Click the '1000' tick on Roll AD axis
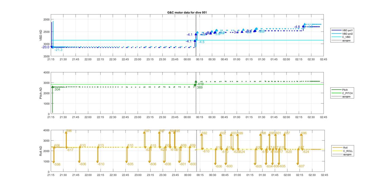This screenshot has height=193, width=391. [x=46, y=162]
